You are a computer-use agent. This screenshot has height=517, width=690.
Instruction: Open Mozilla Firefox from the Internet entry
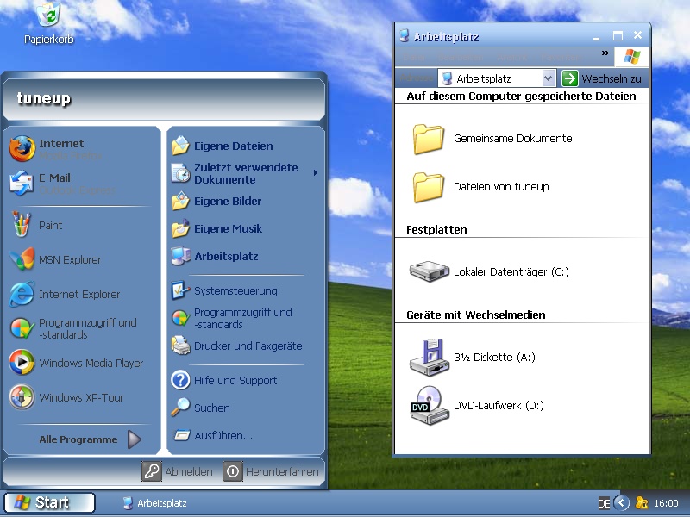(81, 148)
